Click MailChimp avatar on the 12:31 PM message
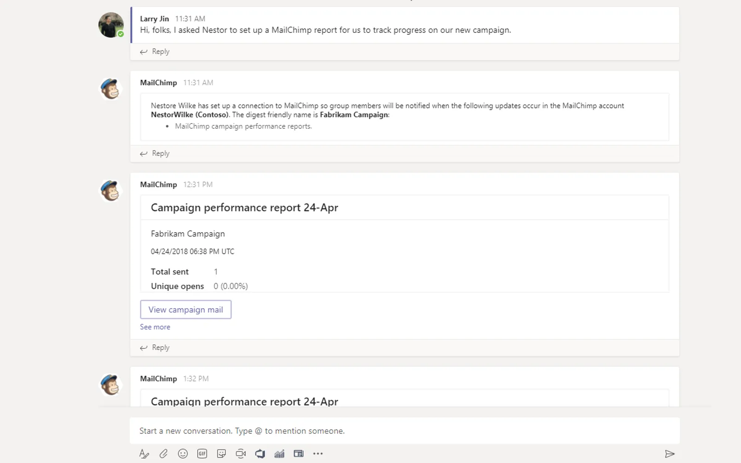741x463 pixels. tap(111, 191)
